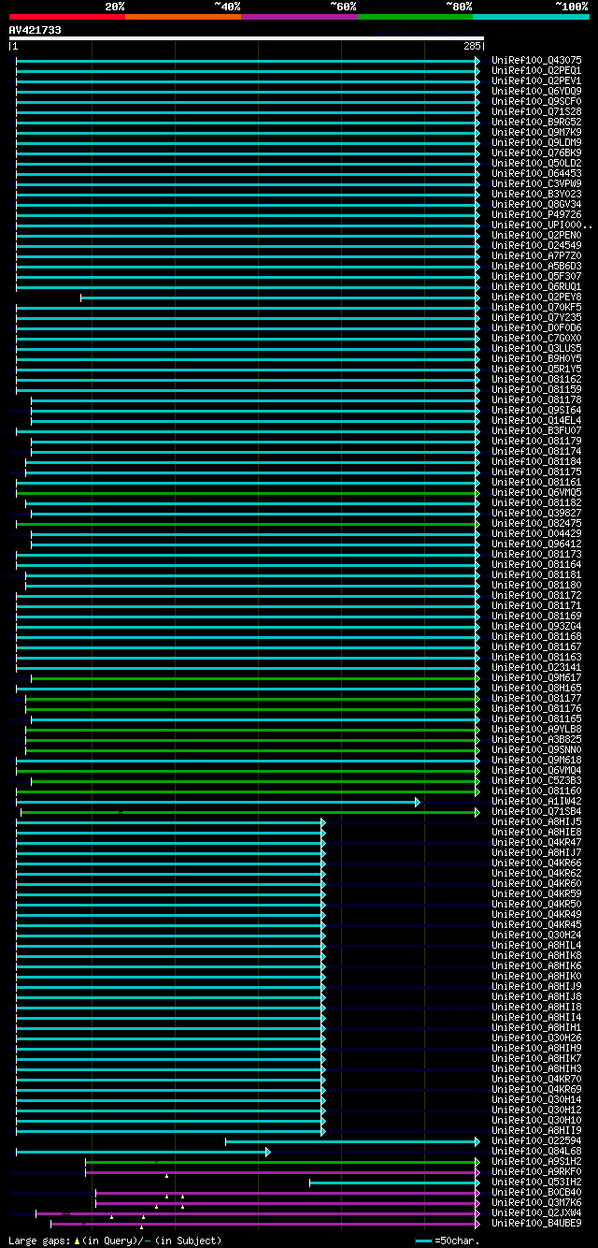Click label UniRef100_Q84L68

point(536,1151)
